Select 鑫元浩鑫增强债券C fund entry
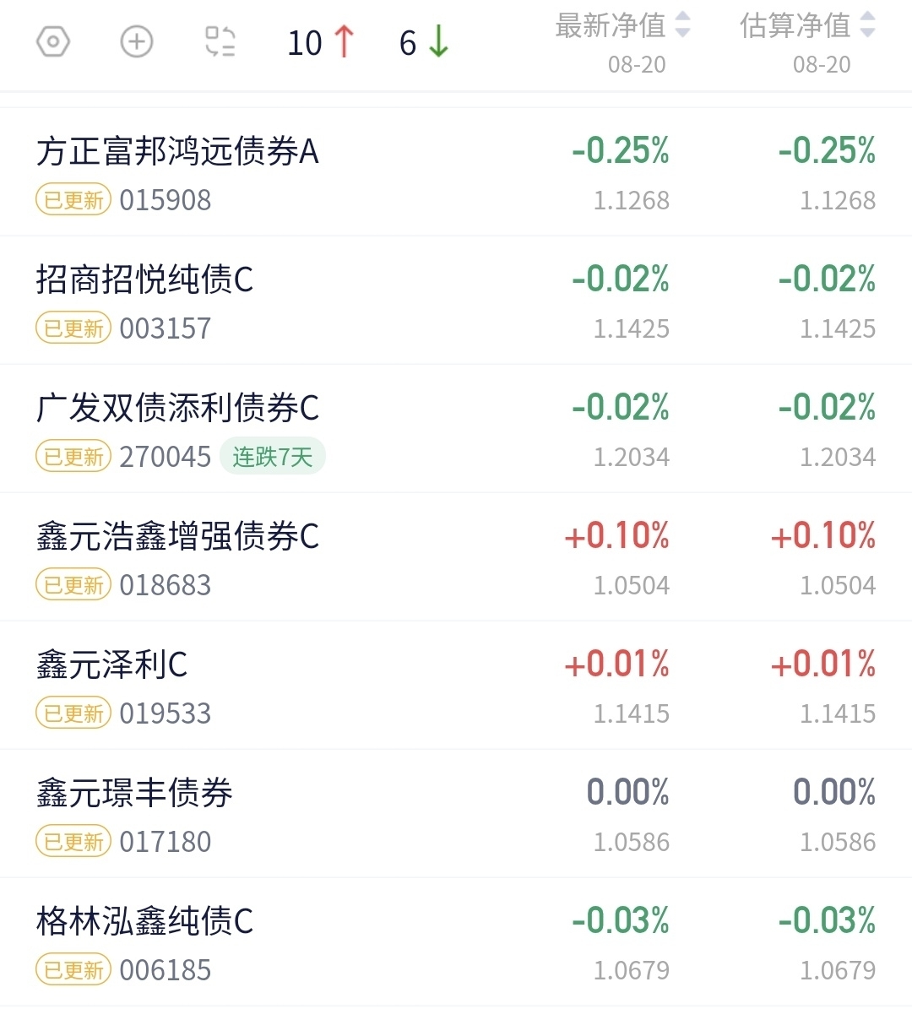 point(456,557)
